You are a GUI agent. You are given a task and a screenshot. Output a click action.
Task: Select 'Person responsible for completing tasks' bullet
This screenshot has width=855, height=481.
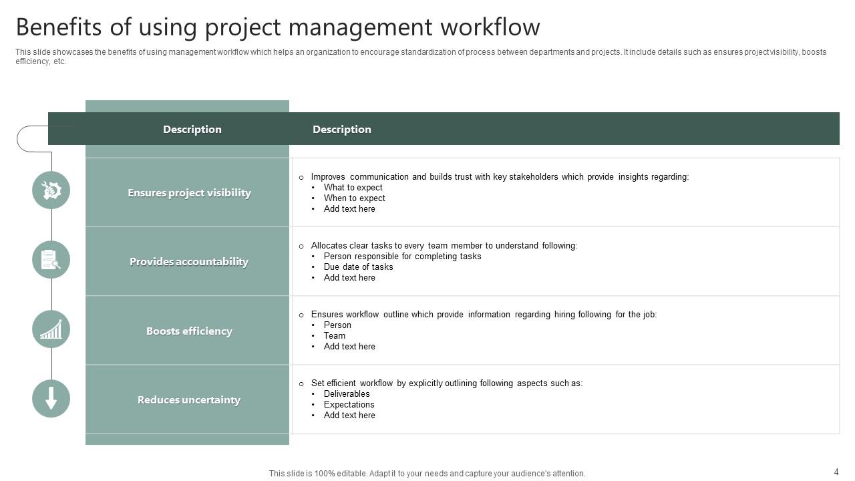[x=402, y=257]
